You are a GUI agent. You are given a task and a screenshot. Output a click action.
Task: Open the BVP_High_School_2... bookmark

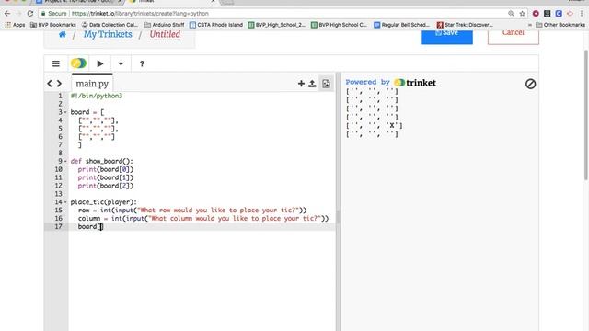point(277,25)
